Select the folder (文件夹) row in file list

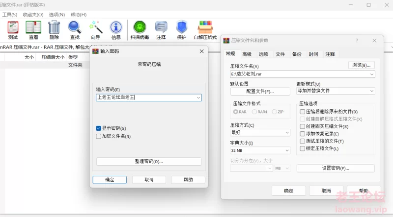pos(45,65)
